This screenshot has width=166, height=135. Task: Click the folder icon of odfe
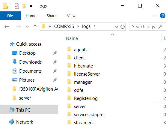[69, 90]
